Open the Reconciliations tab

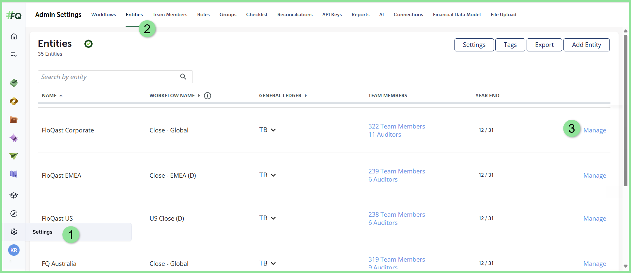point(295,15)
